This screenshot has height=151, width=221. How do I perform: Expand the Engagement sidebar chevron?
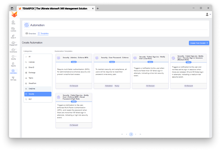pyautogui.click(x=16, y=42)
